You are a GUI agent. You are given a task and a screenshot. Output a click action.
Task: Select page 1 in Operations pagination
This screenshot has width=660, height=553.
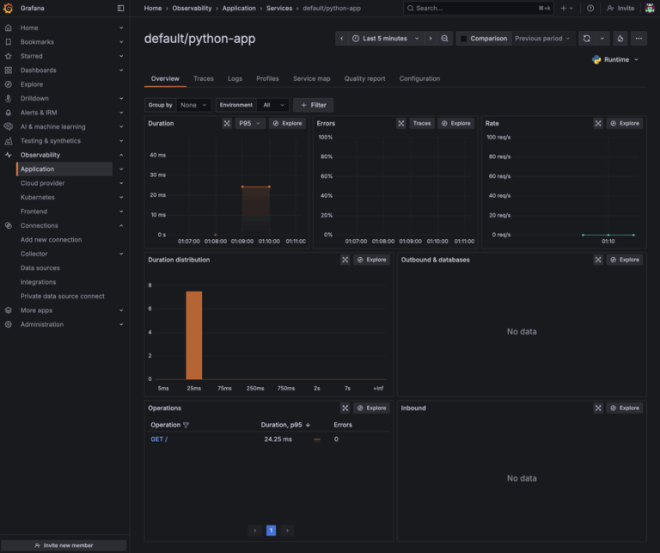pos(271,531)
